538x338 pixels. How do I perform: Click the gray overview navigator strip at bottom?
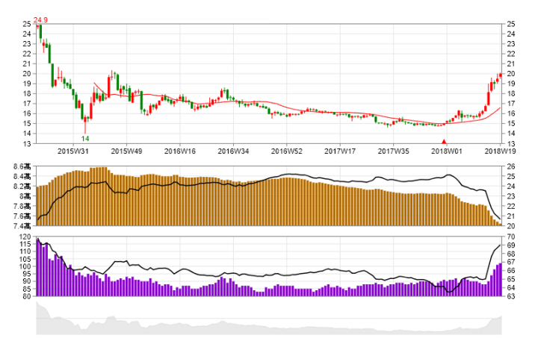pyautogui.click(x=269, y=318)
